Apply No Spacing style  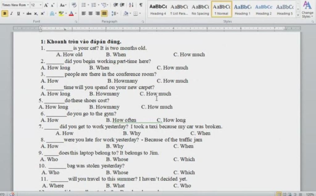click(200, 9)
